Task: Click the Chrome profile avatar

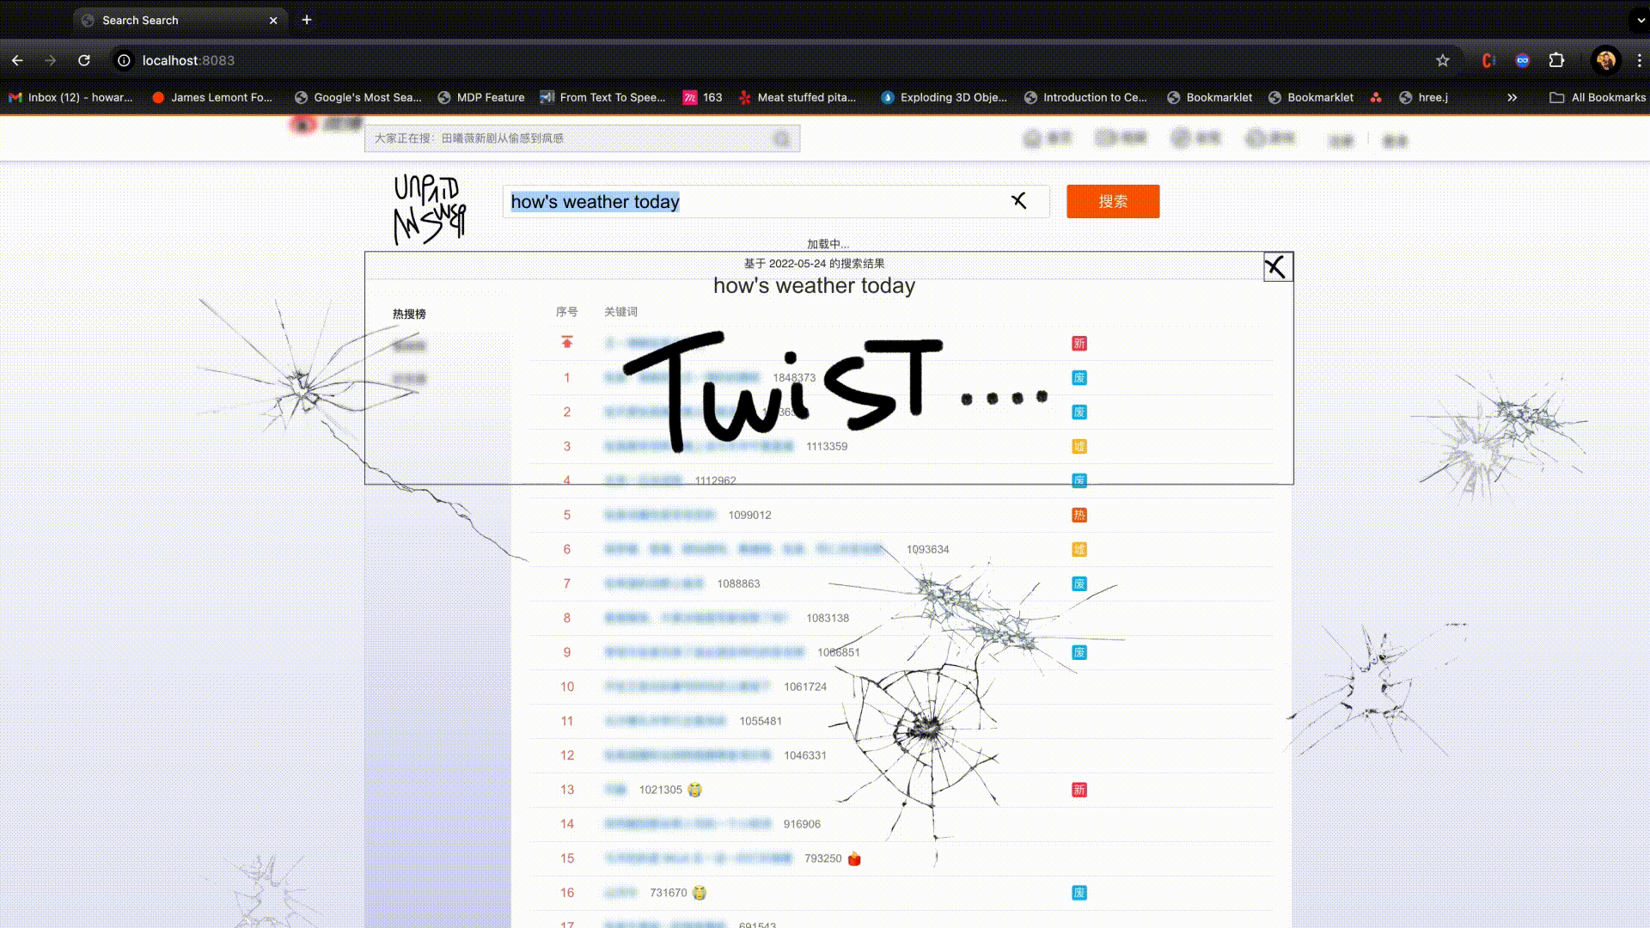Action: click(1605, 60)
